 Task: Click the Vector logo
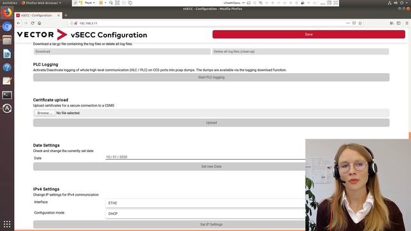click(x=42, y=35)
